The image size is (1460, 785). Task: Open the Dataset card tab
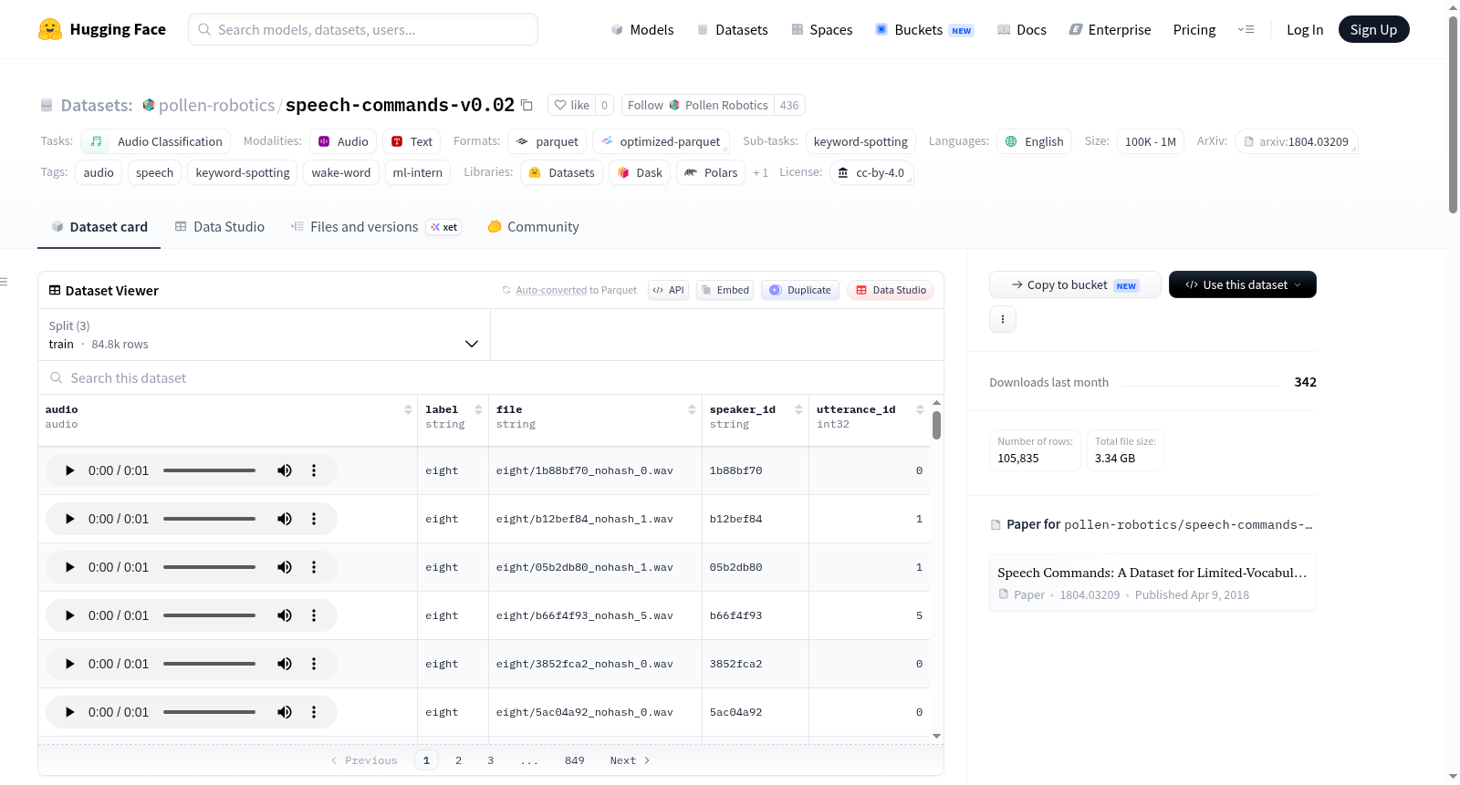(x=99, y=227)
